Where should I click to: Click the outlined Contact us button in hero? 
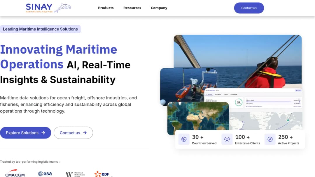click(73, 133)
